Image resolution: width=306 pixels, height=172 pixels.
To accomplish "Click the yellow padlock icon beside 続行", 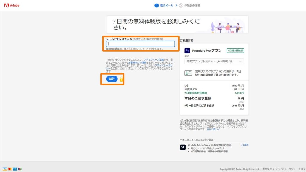I will click(x=121, y=79).
